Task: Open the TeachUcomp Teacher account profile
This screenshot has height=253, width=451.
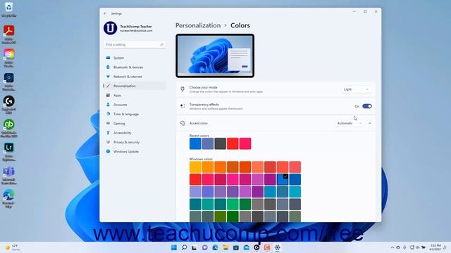Action: (128, 28)
